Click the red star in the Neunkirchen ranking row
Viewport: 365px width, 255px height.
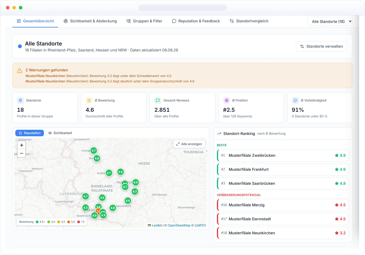(336, 233)
